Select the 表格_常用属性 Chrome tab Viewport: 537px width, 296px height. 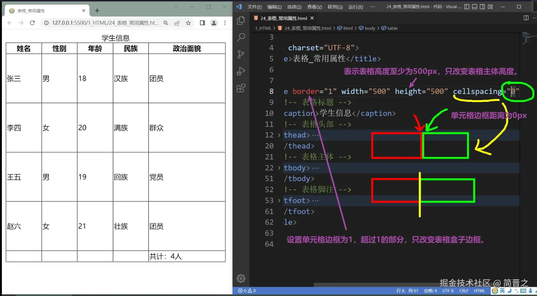tap(47, 11)
